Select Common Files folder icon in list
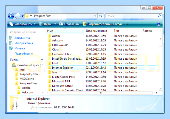Viewport: 170px width, 119px height. pyautogui.click(x=49, y=54)
